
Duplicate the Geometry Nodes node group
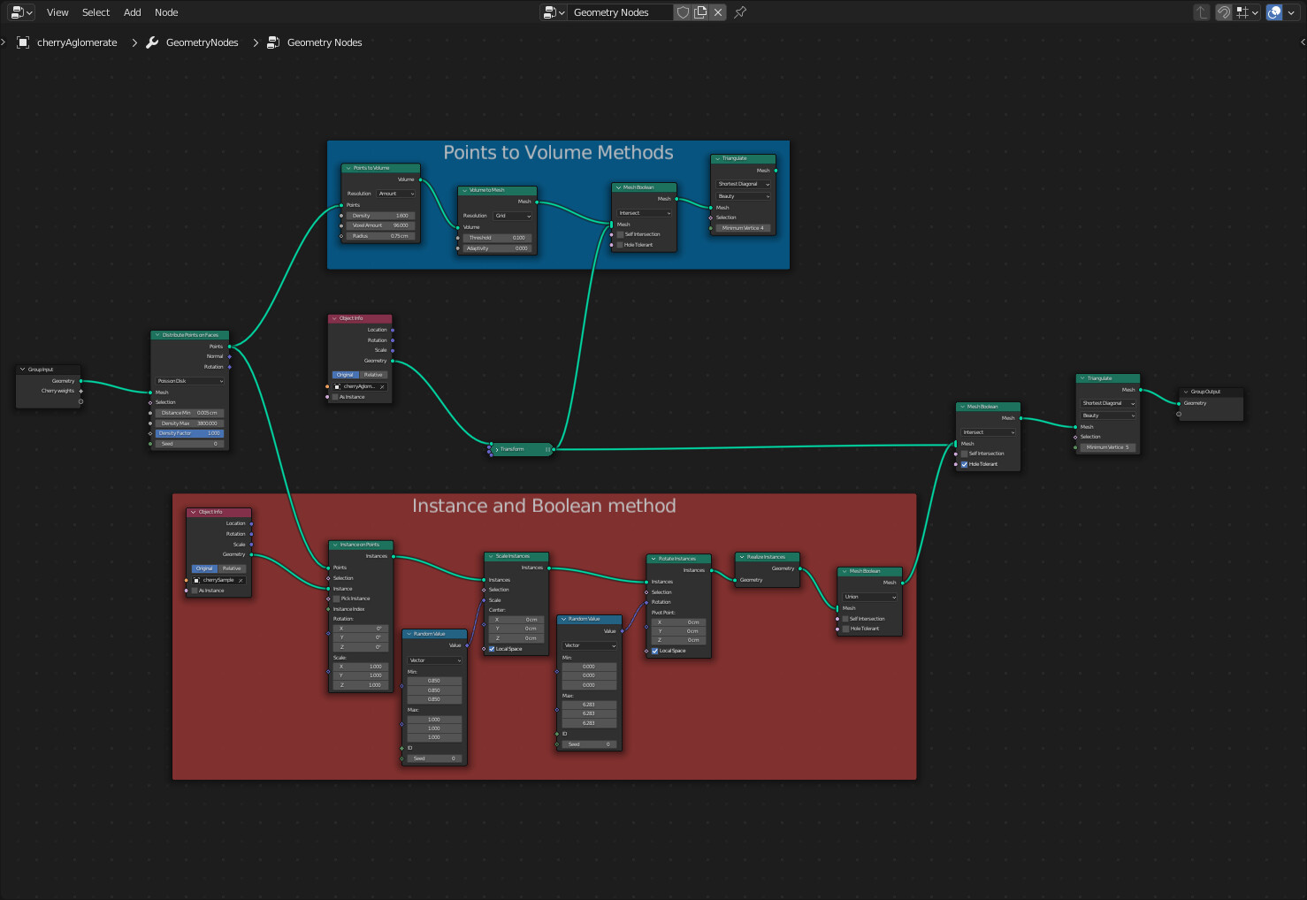click(700, 12)
